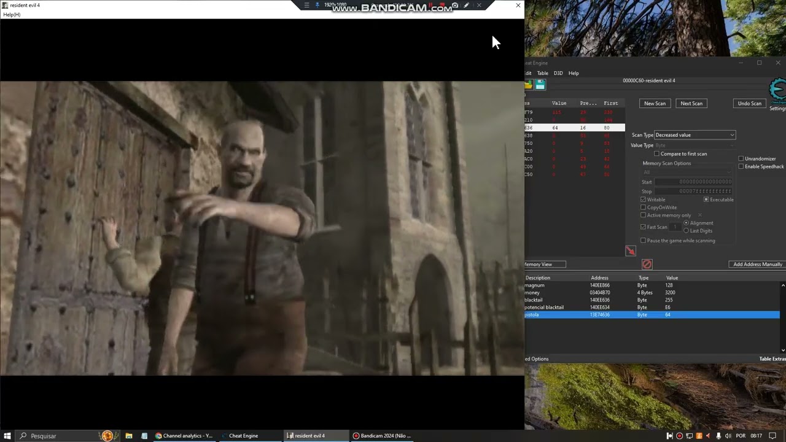Click taskbar widget icon beside search box
The image size is (786, 442).
pos(107,436)
